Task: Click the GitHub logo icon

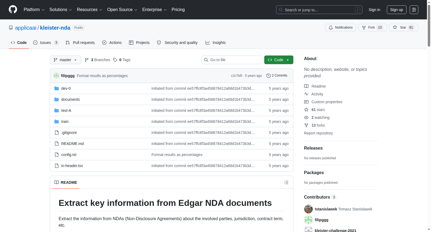Action: click(x=13, y=10)
